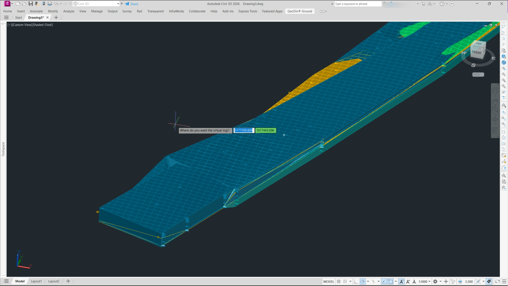This screenshot has width=508, height=286.
Task: Click the S compass label on ViewCube
Action: 473,65
